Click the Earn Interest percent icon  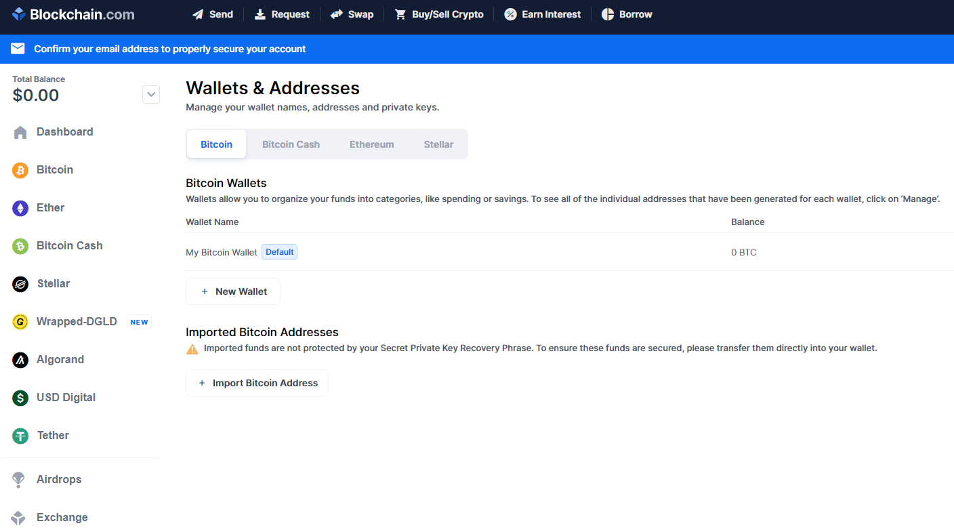510,14
